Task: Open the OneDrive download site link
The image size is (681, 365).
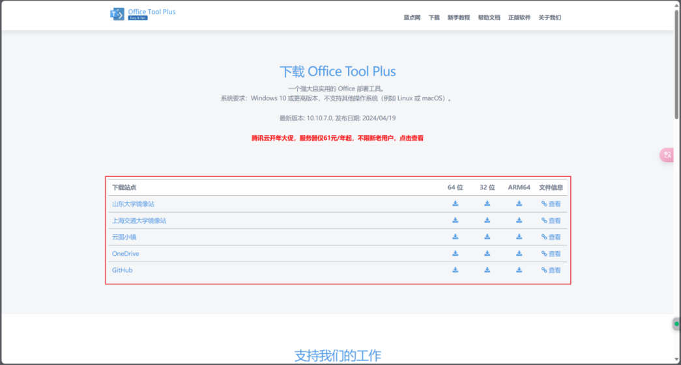Action: [126, 254]
